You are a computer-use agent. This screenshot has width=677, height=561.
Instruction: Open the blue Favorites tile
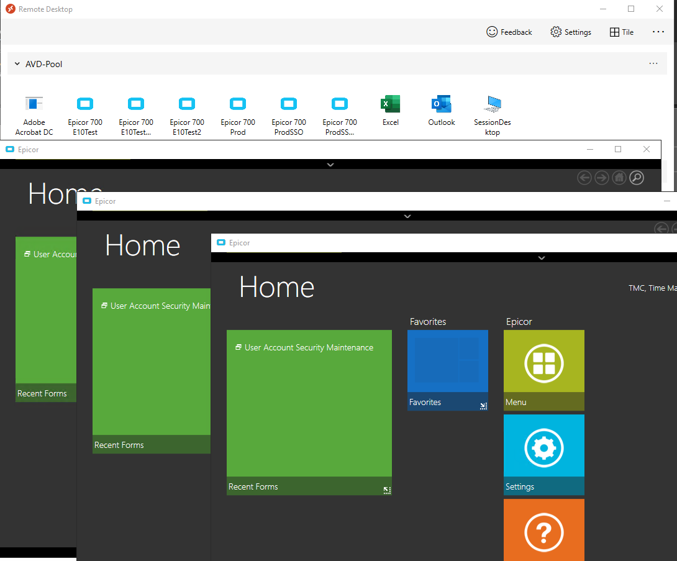448,370
